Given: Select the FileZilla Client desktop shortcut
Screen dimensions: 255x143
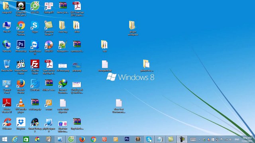Looking at the screenshot, I should pos(35,67).
